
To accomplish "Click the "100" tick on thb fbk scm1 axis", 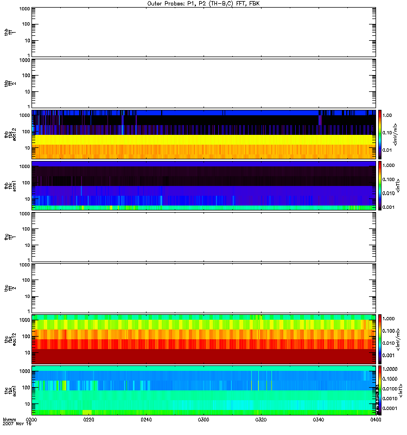I will [26, 183].
